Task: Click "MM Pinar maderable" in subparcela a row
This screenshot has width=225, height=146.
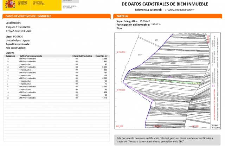Action: tap(27, 59)
